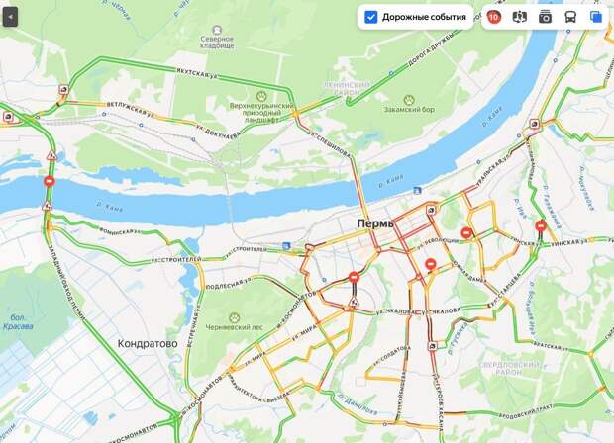This screenshot has height=443, width=614.
Task: Select the Пермь city label
Action: tap(375, 223)
